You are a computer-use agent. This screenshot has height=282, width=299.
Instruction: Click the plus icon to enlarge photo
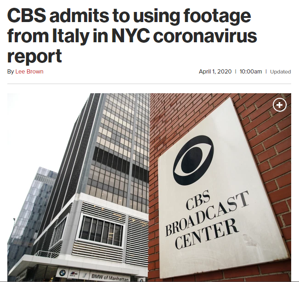point(280,105)
